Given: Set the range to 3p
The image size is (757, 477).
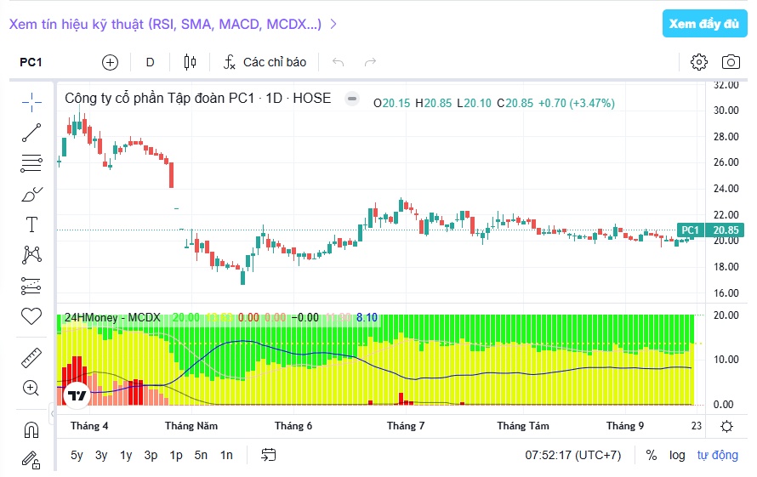Looking at the screenshot, I should coord(151,455).
